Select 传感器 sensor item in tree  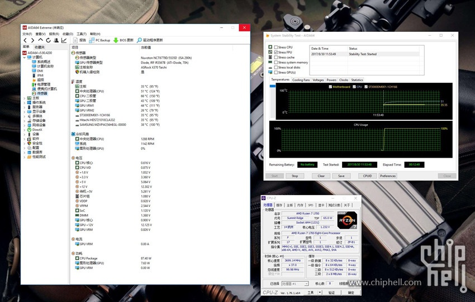40,93
